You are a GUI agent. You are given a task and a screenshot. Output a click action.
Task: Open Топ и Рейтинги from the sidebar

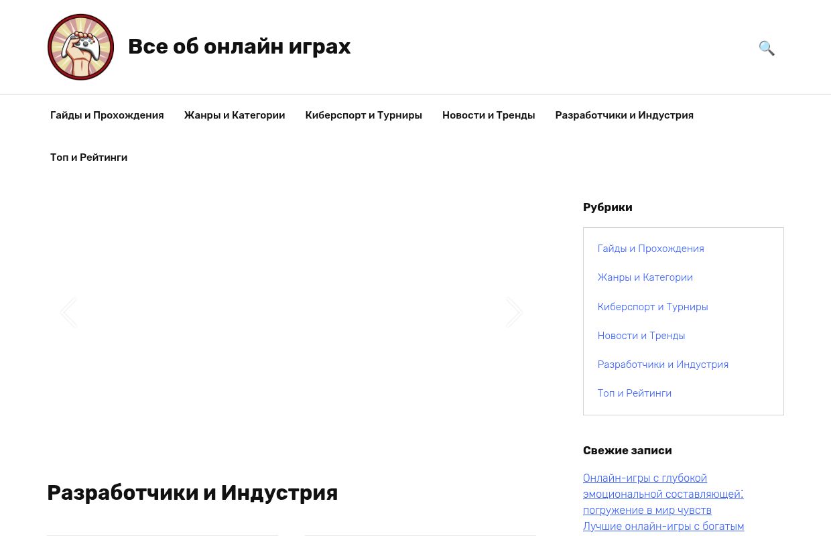click(x=635, y=393)
